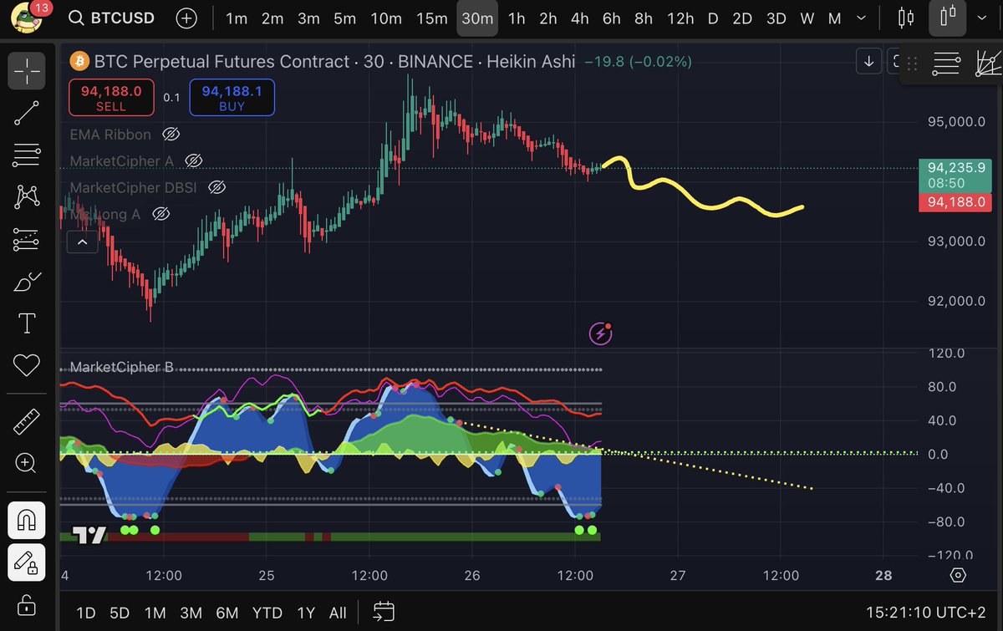
Task: Set date range to All
Action: point(338,613)
